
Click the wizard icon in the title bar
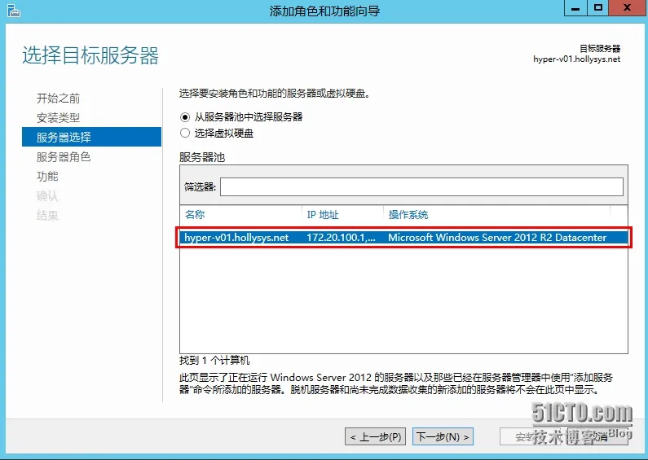13,11
